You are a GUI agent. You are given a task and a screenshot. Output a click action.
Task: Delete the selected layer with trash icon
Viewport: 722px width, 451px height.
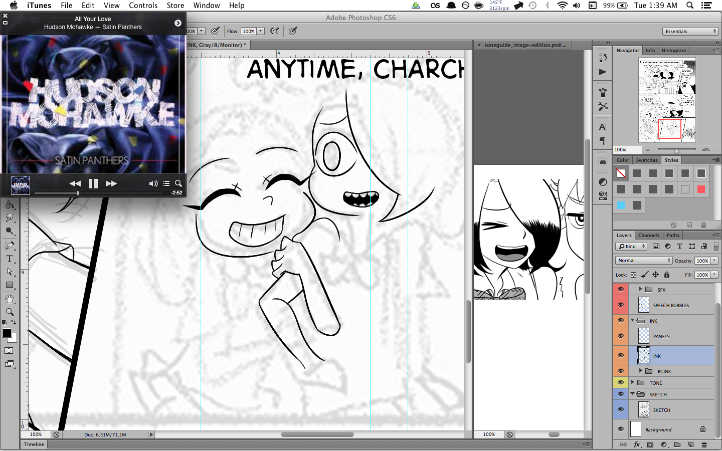[x=704, y=444]
